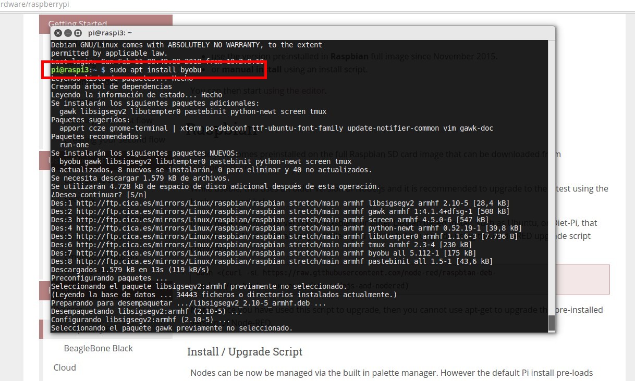Screen dimensions: 635x381
Task: Click 'Se instalarán los siguientes paquetes adicionales:' line
Action: 155,103
